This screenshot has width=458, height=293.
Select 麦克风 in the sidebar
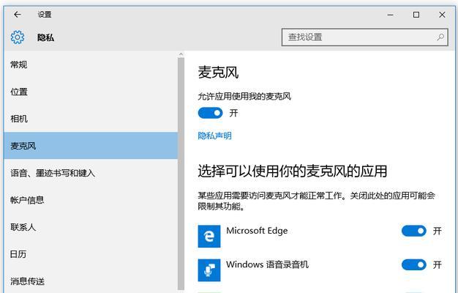pyautogui.click(x=91, y=146)
